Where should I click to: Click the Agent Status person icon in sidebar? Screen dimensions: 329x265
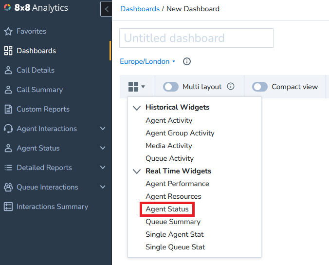coord(8,148)
